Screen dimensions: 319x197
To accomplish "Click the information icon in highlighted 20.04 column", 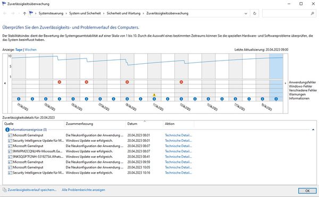I will (x=276, y=99).
